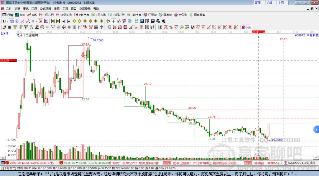The image size is (319, 180).
Task: Launch the 江恩轮 Gann wheel
Action: (x=150, y=15)
